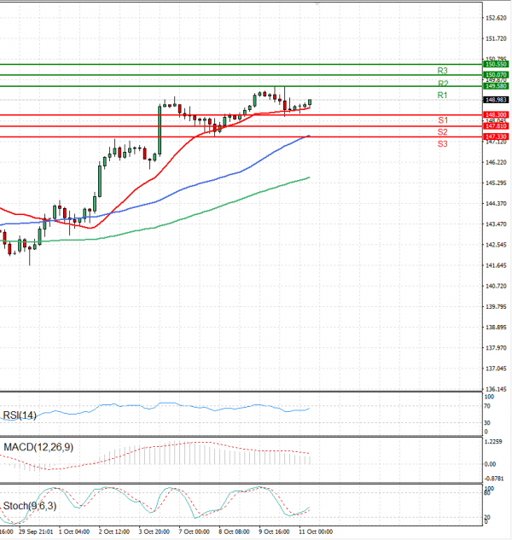The image size is (512, 540).
Task: Click the 9 Oct 16:00 time label
Action: 274,531
